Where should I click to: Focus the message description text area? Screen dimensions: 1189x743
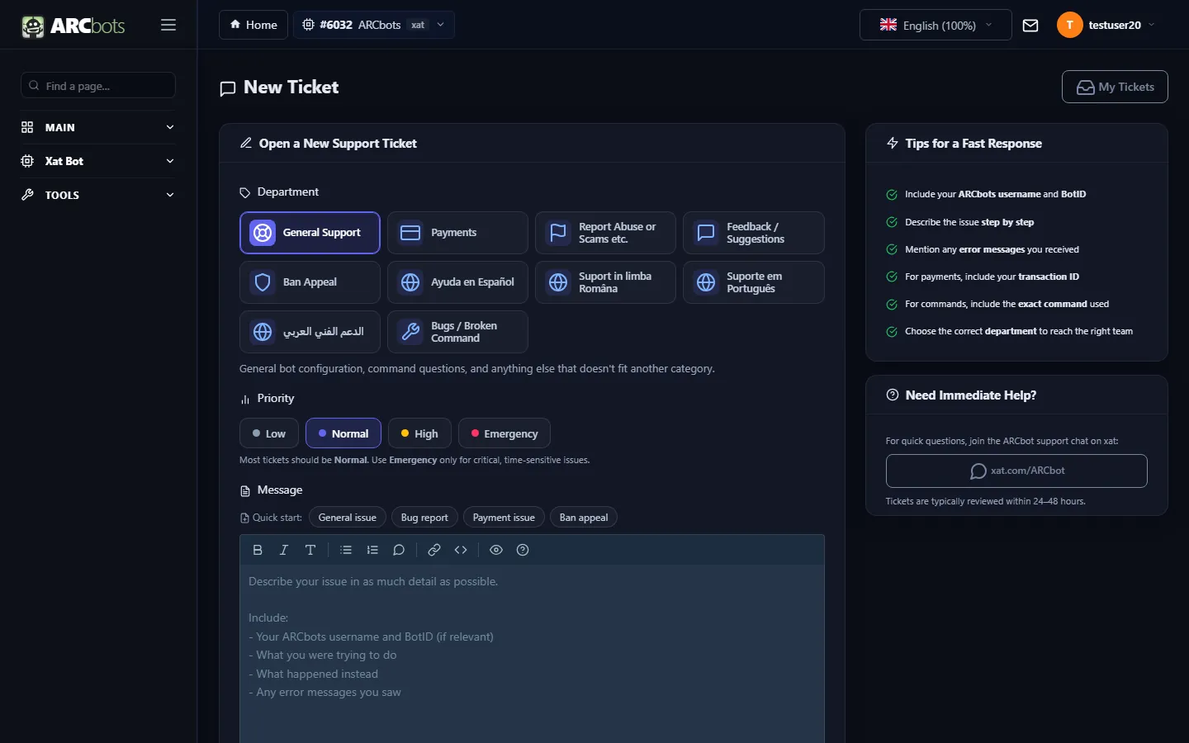tap(532, 654)
